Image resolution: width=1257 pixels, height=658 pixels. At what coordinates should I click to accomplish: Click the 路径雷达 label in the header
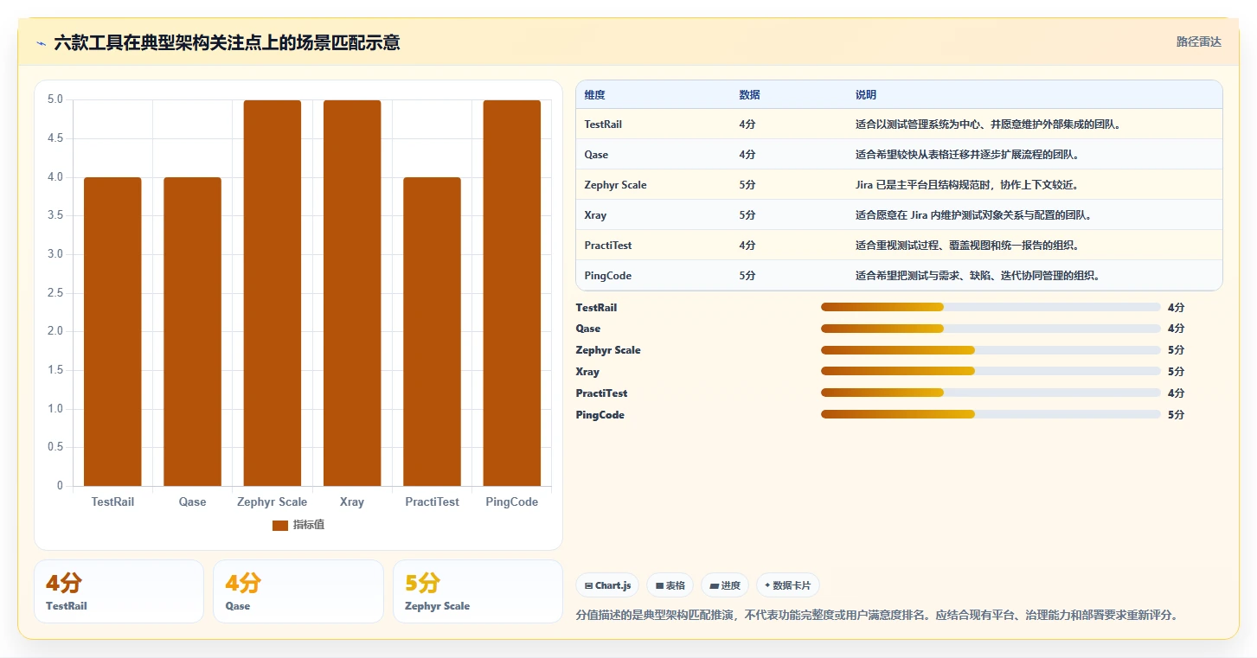tap(1199, 42)
